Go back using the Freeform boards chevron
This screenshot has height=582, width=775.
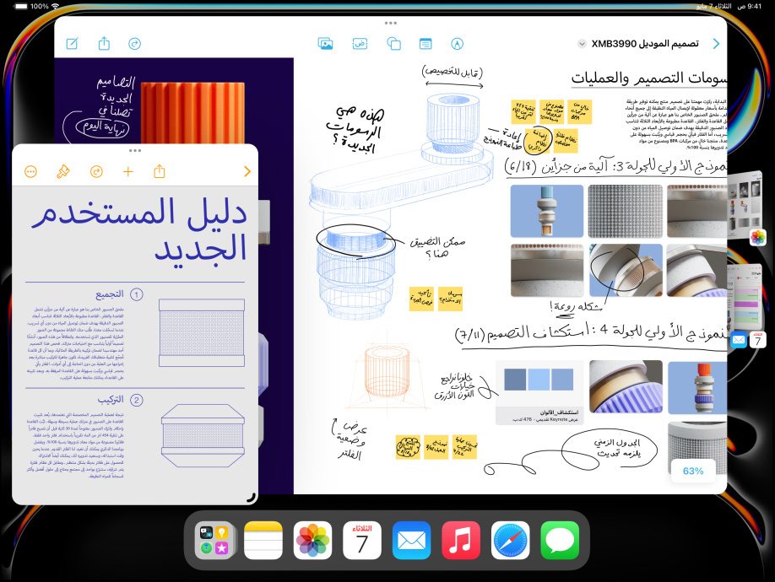click(x=717, y=44)
